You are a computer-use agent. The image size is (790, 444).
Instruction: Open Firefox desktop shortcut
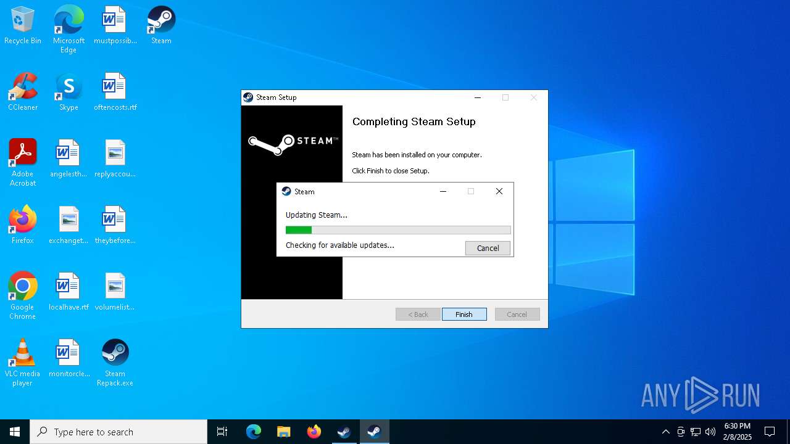(x=23, y=225)
